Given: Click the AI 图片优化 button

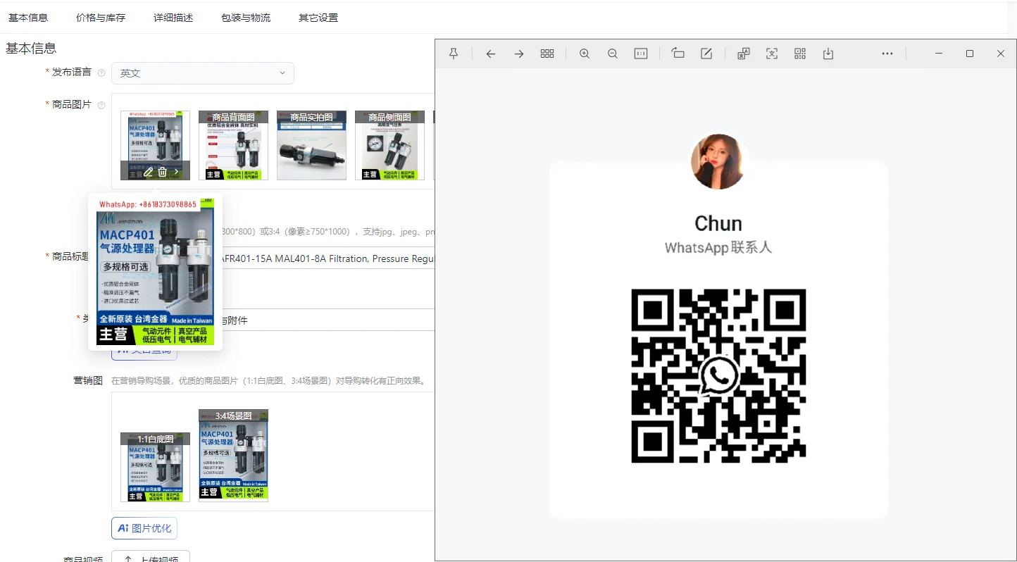Looking at the screenshot, I should tap(144, 528).
